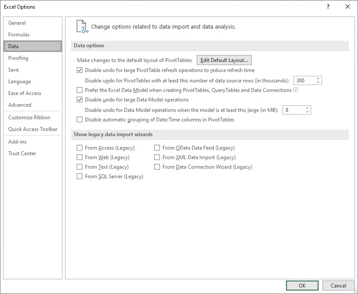Viewport: 358px width, 294px height.
Task: Open the Trust Center section
Action: coord(22,153)
